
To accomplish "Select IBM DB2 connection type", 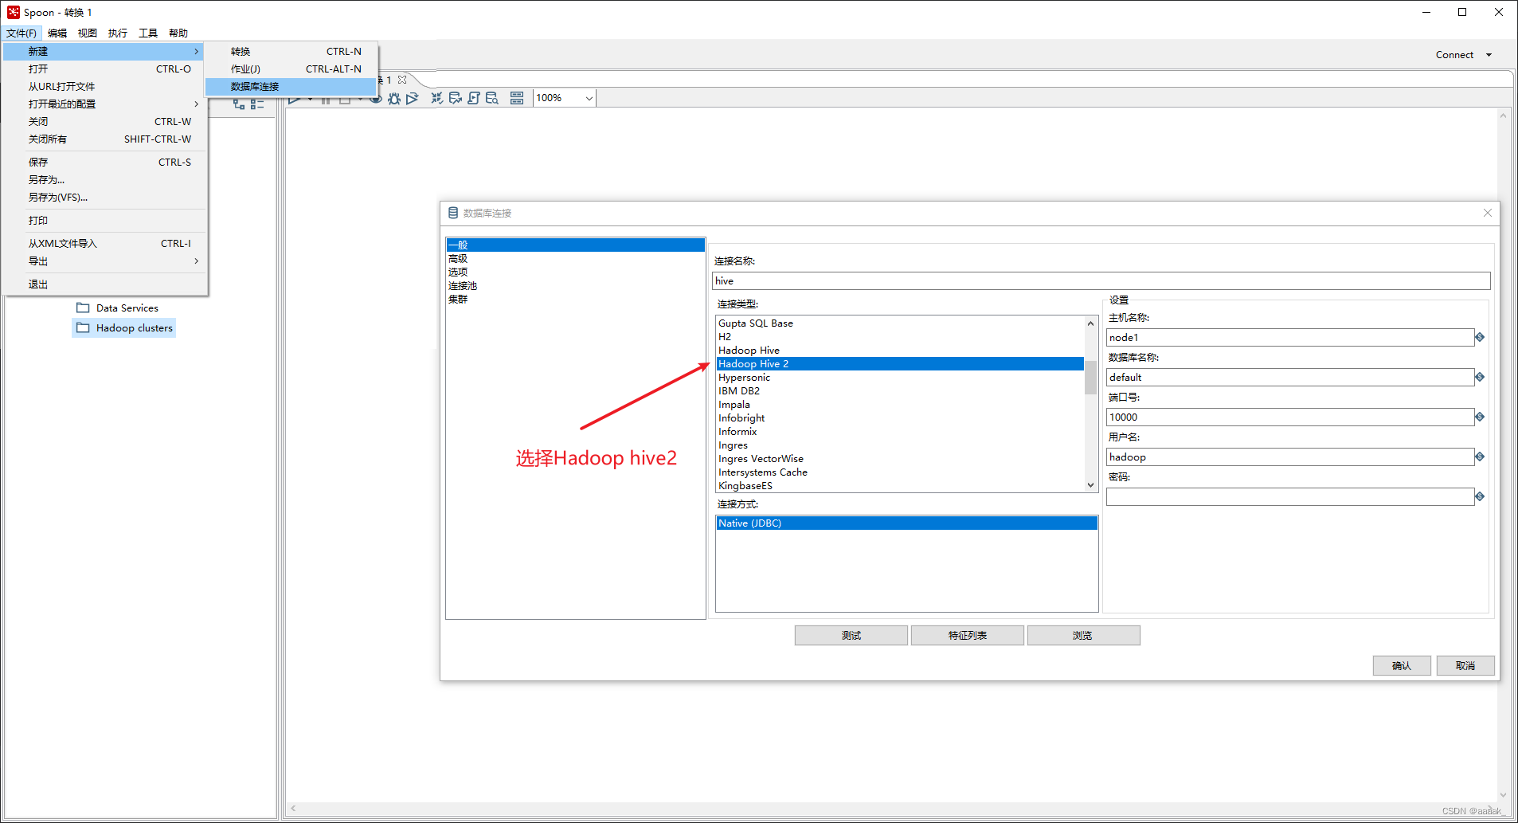I will [900, 390].
